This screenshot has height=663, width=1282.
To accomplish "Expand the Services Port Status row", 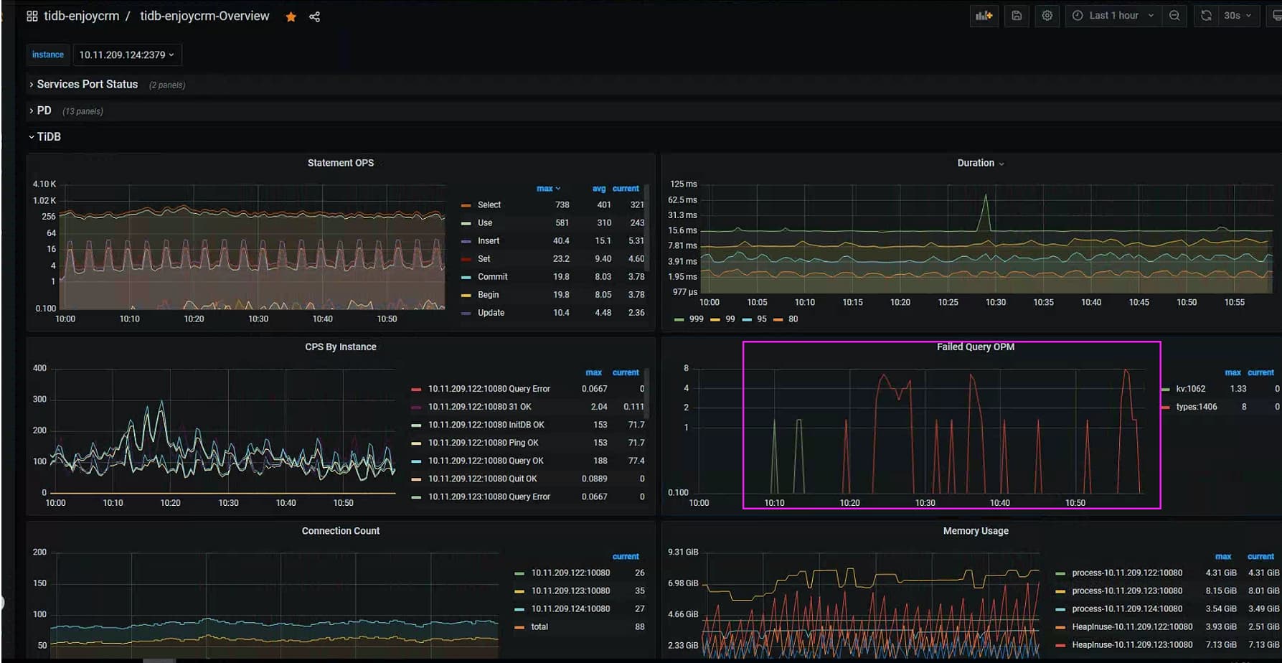I will point(87,85).
